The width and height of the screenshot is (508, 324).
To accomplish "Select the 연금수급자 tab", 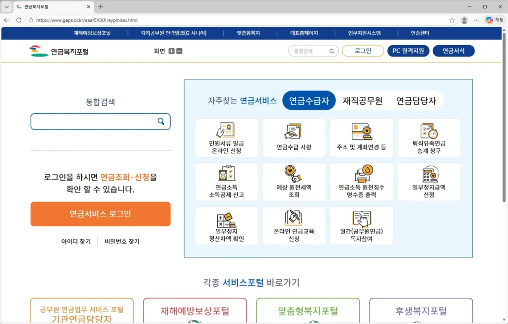I will 309,101.
